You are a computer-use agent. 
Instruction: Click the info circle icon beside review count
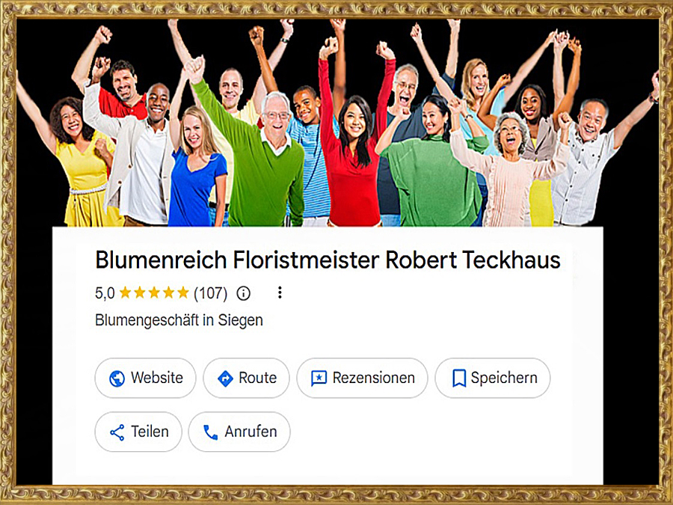[243, 294]
